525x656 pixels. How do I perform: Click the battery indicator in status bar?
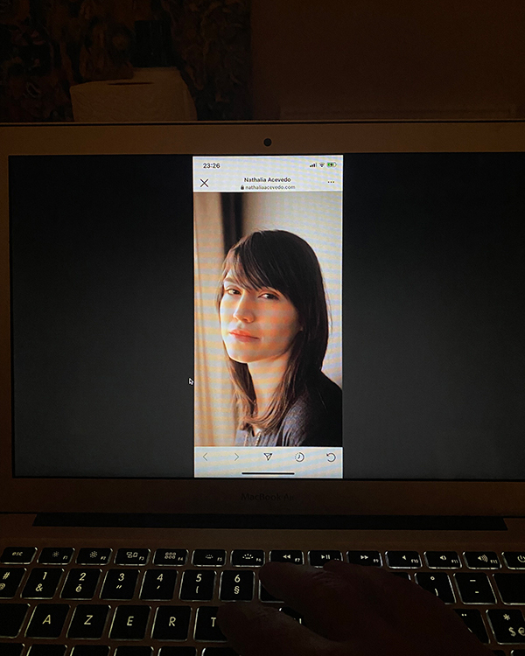coord(332,164)
